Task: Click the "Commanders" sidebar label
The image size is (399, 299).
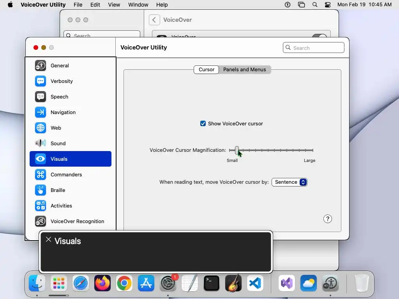Action: click(66, 175)
